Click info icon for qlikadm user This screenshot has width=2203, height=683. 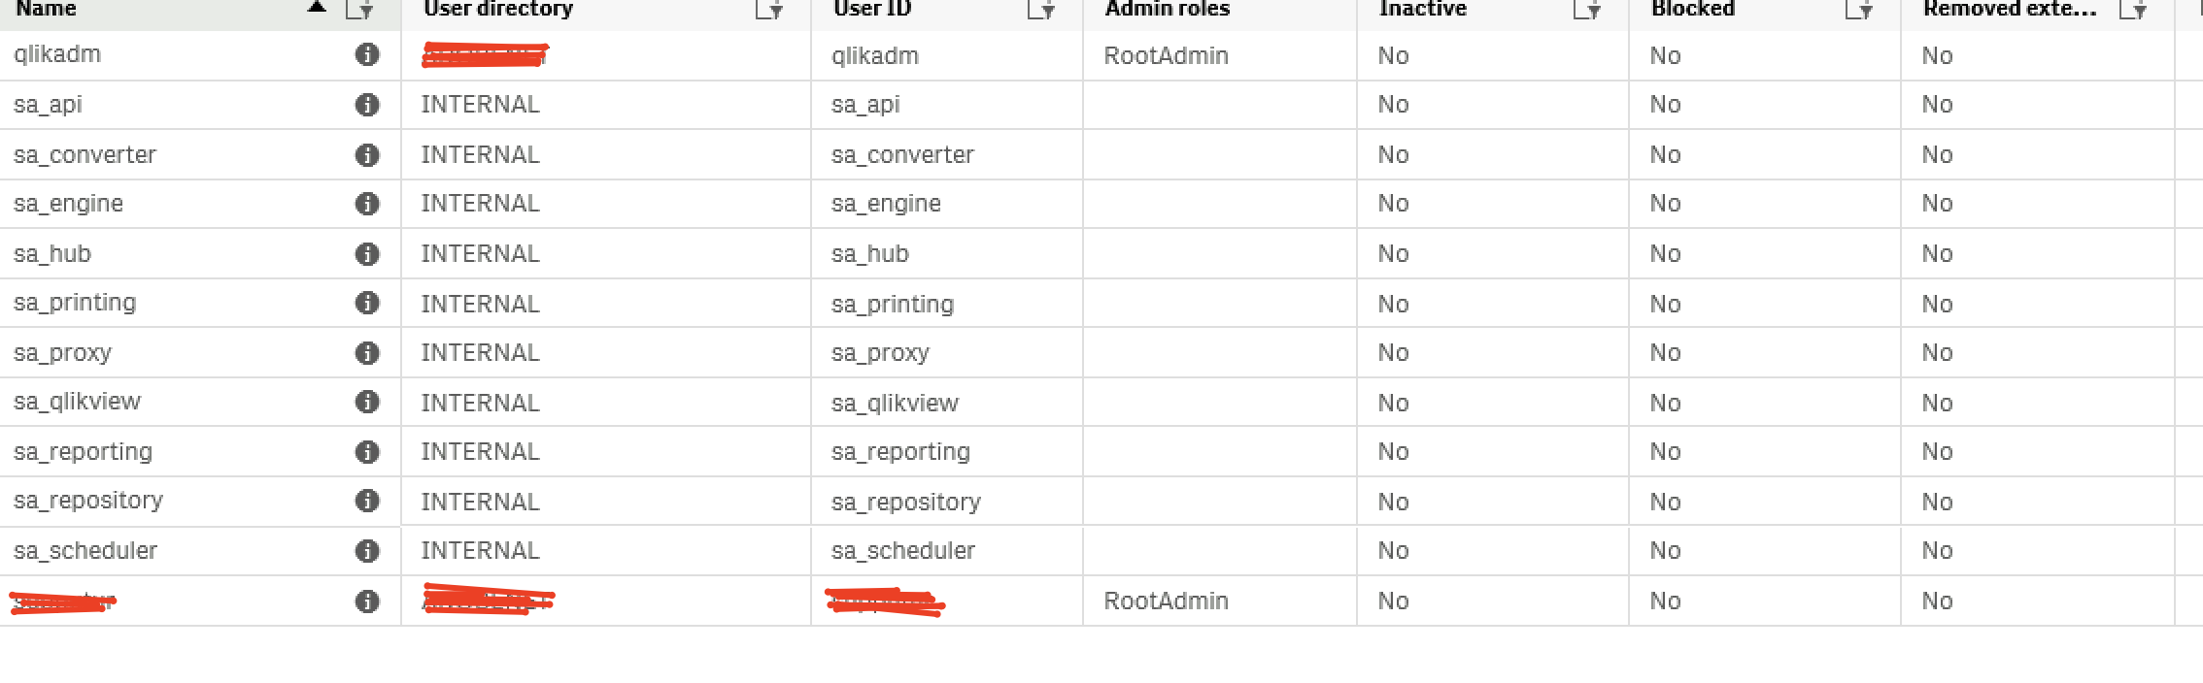[367, 54]
